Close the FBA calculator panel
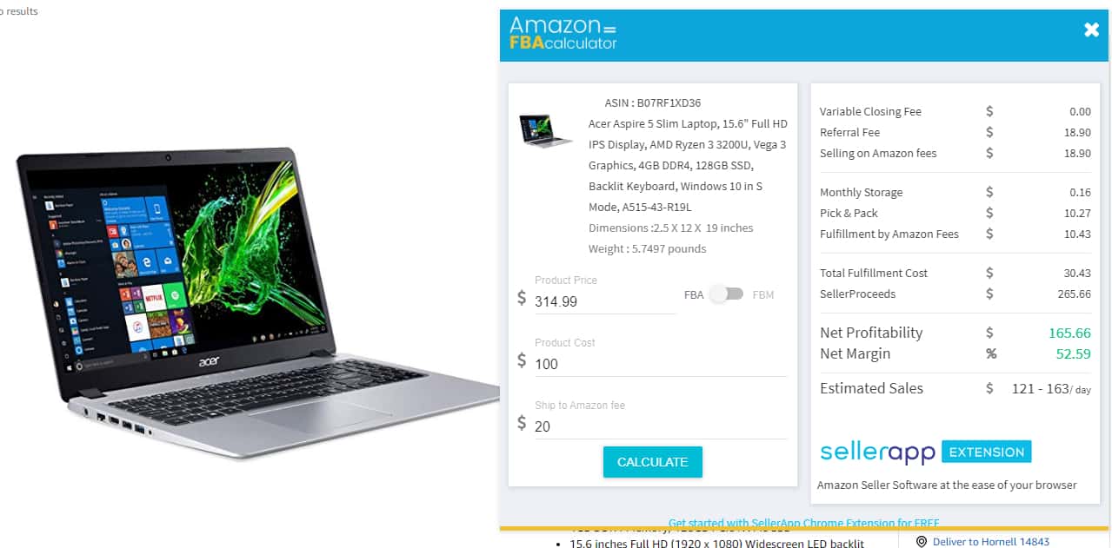The image size is (1112, 548). click(x=1092, y=30)
